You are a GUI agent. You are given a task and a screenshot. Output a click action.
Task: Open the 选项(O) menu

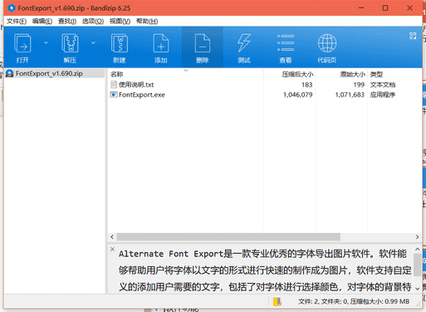coord(93,22)
